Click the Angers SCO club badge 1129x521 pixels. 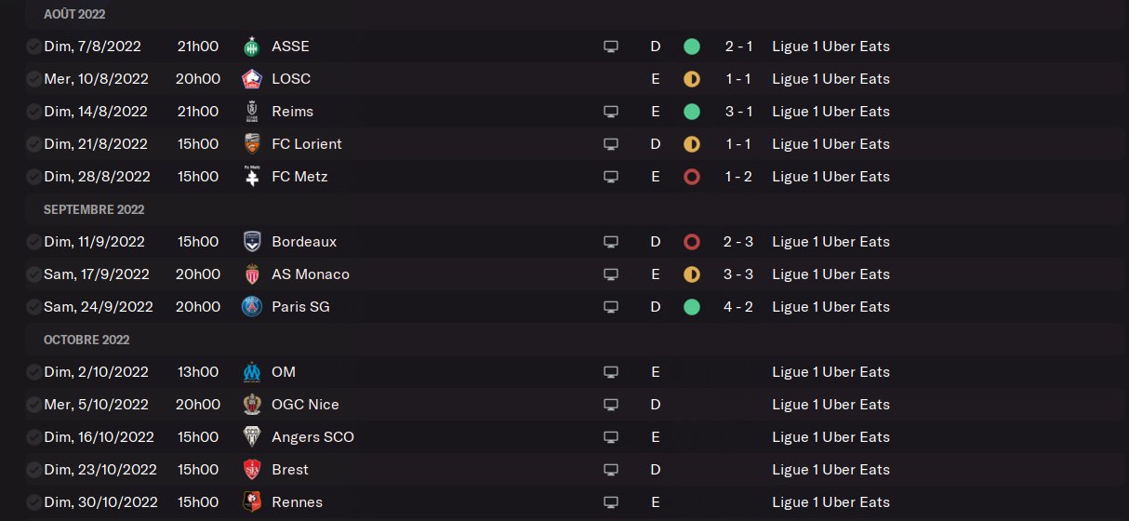[x=250, y=437]
